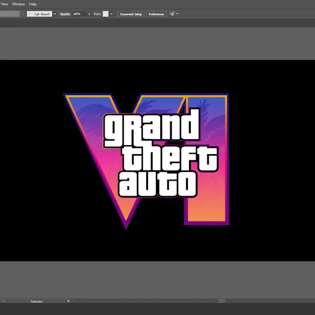Open Document Setup
315x315 pixels.
130,14
